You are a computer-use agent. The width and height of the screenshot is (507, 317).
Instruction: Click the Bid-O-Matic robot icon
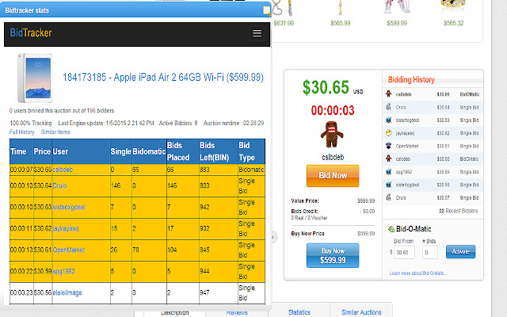point(391,229)
